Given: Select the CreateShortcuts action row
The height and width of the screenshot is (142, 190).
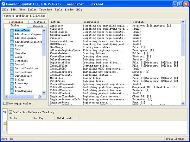Looking at the screenshot, I should tap(115, 56).
